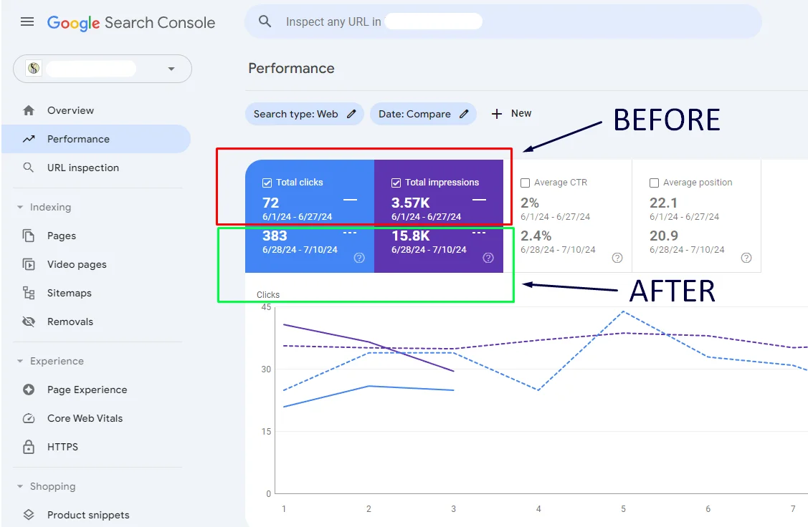Click the URL inspection magnifier icon
This screenshot has width=808, height=527.
(x=29, y=168)
